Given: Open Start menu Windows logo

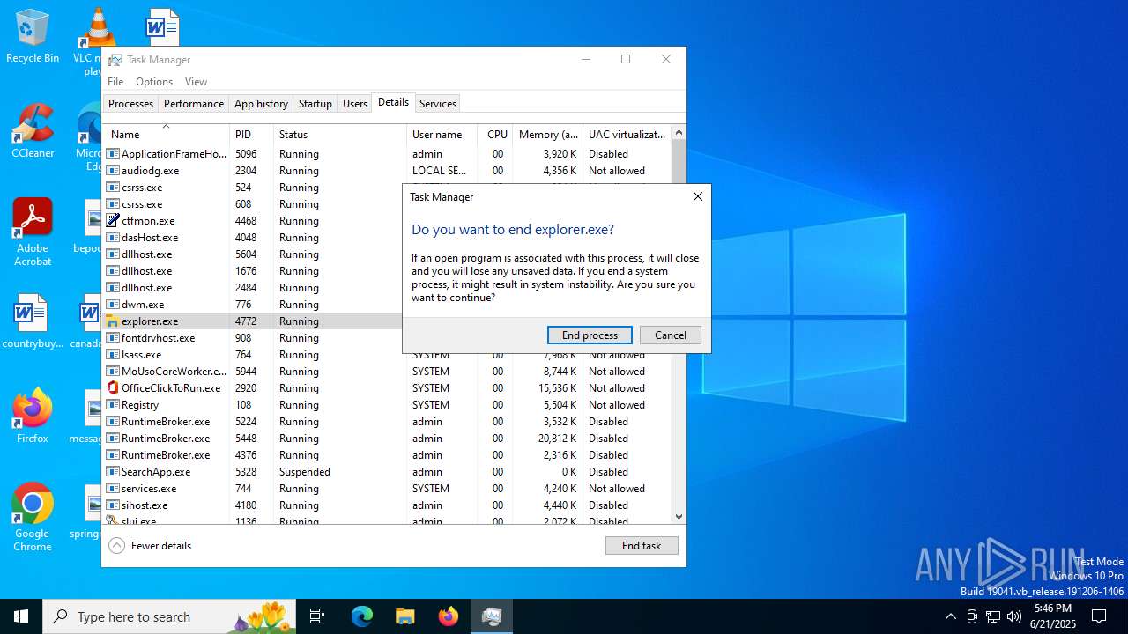Looking at the screenshot, I should click(21, 616).
